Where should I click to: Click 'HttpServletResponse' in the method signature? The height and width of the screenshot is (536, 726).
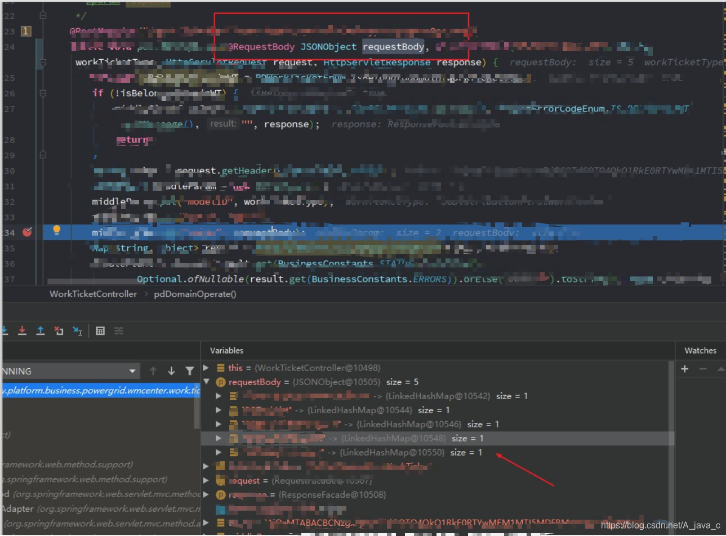tap(377, 62)
